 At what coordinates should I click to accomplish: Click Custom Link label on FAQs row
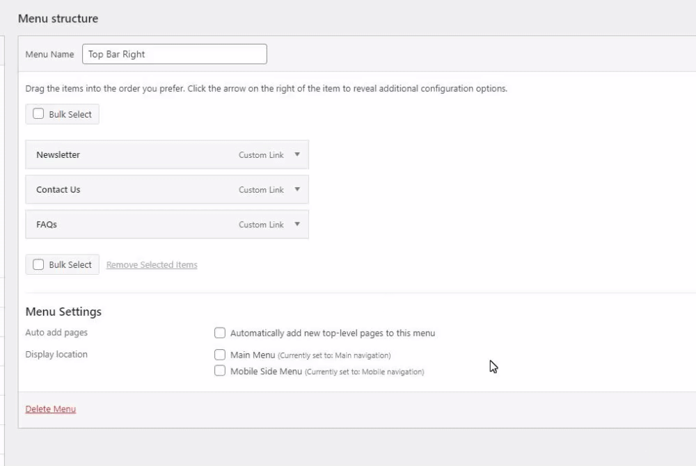point(261,225)
